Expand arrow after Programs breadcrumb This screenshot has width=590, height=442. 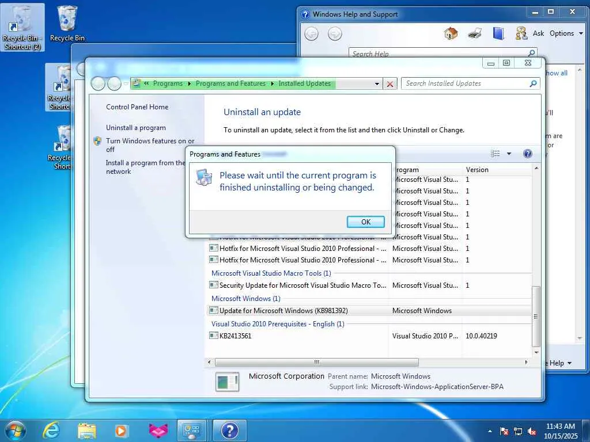(189, 83)
